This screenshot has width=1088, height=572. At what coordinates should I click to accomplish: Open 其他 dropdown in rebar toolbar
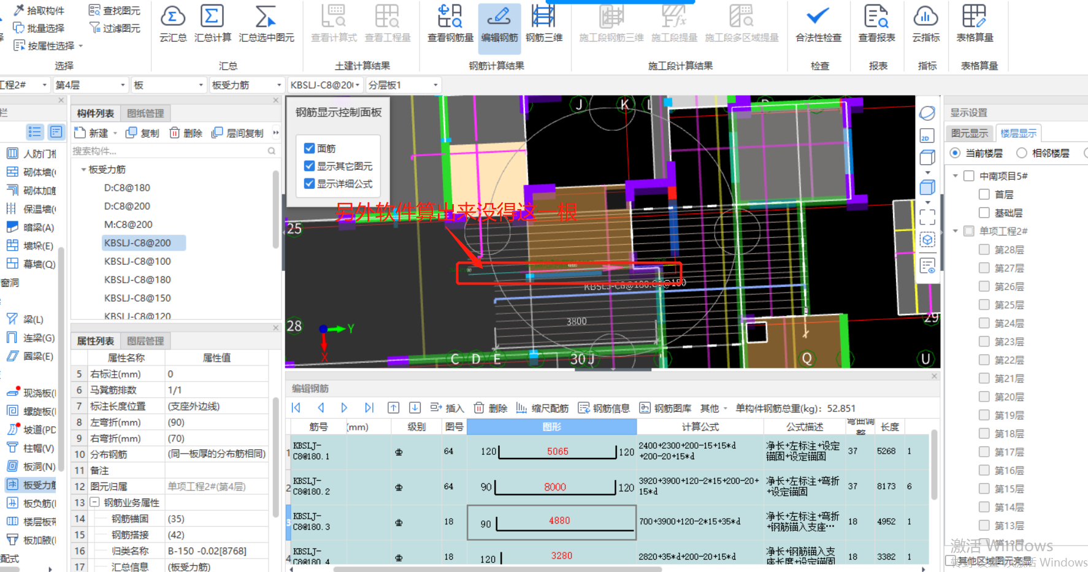pos(713,408)
